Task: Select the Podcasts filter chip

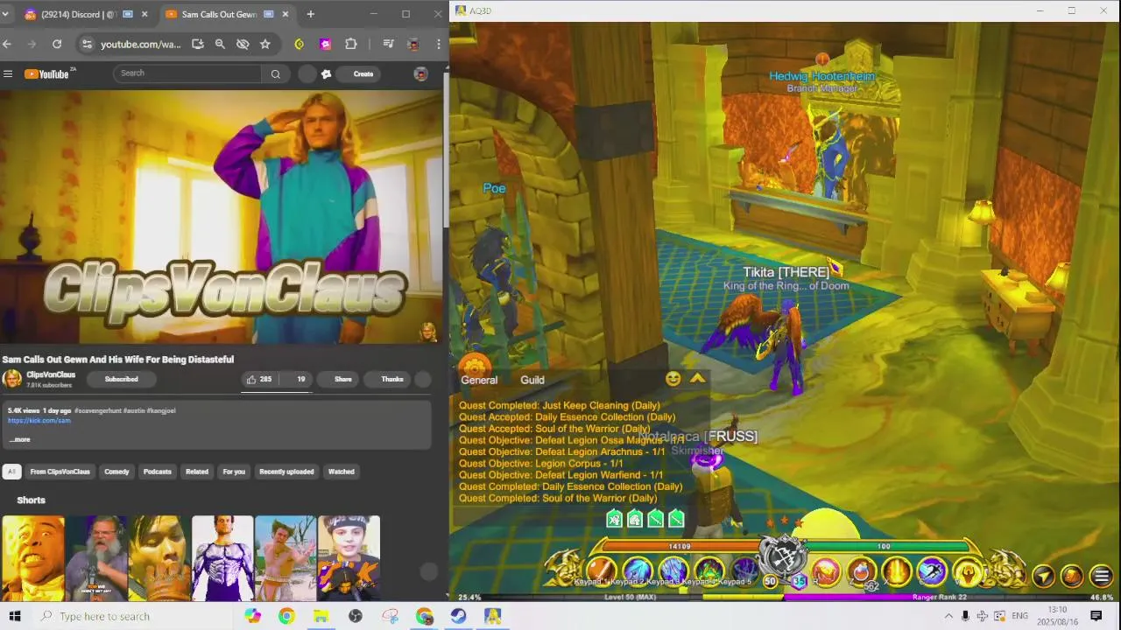Action: (158, 472)
